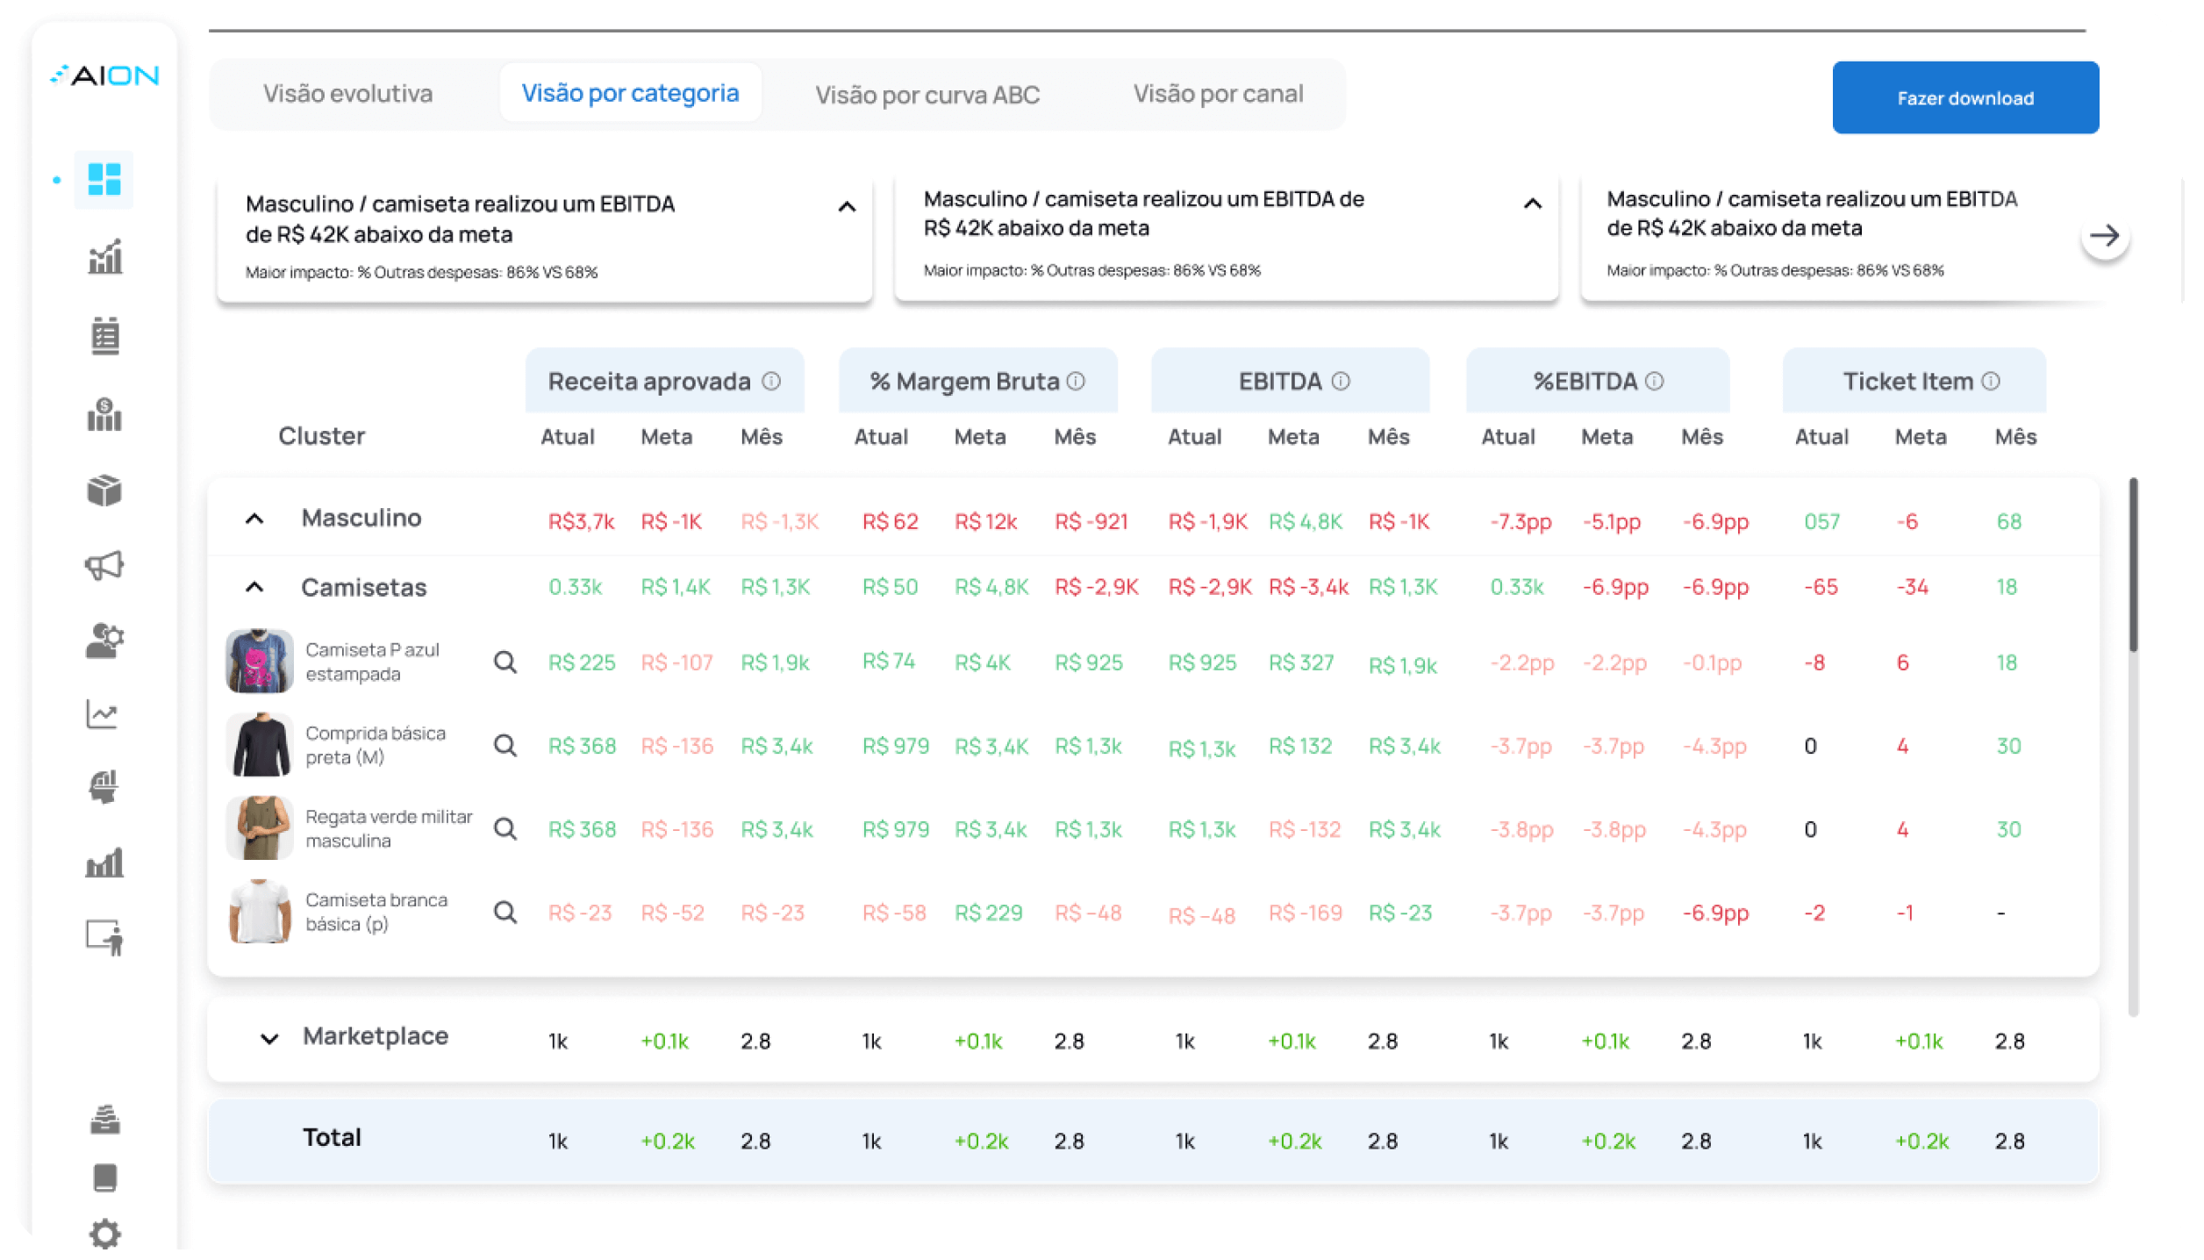Click magnifier next to Camiseta branca básica
The height and width of the screenshot is (1260, 2204).
pos(504,913)
